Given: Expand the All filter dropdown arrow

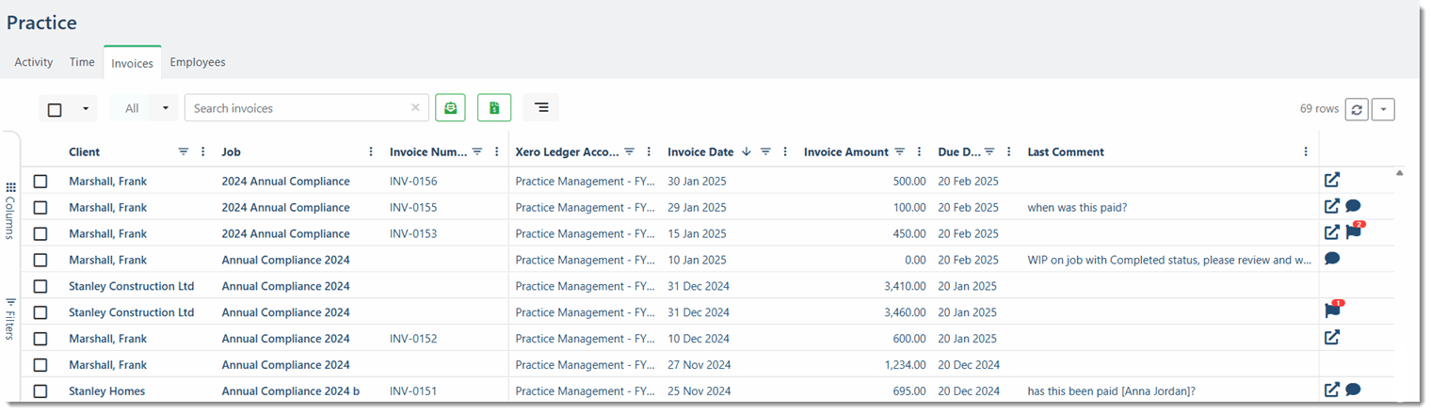Looking at the screenshot, I should [x=165, y=108].
